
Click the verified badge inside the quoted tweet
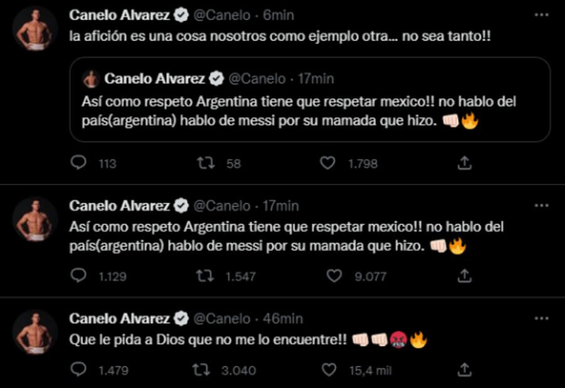[x=217, y=79]
